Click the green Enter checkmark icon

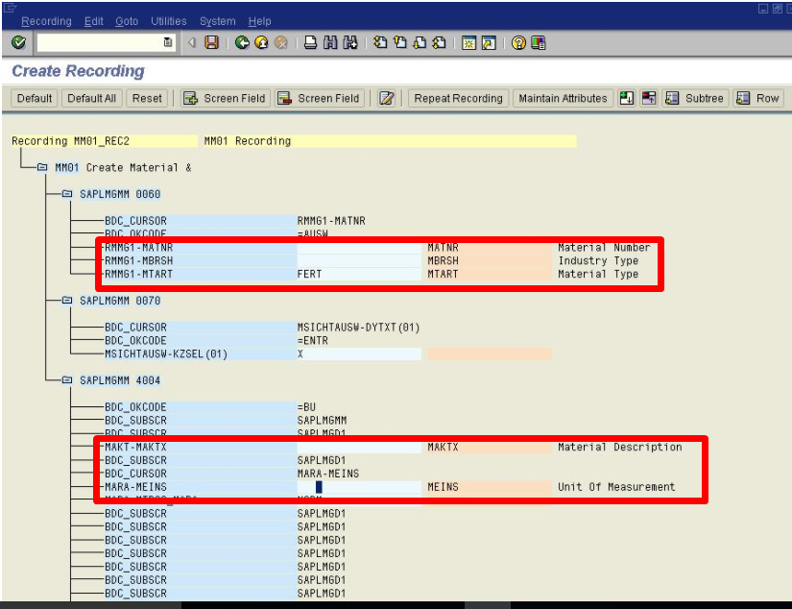[x=17, y=40]
